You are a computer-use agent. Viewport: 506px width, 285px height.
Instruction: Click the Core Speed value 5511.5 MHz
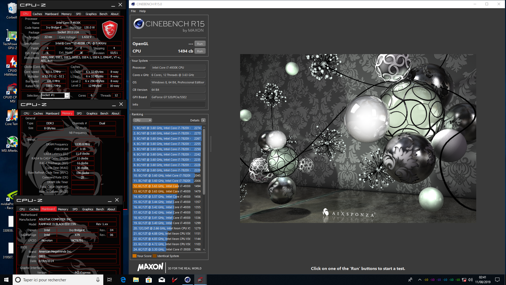(53, 72)
